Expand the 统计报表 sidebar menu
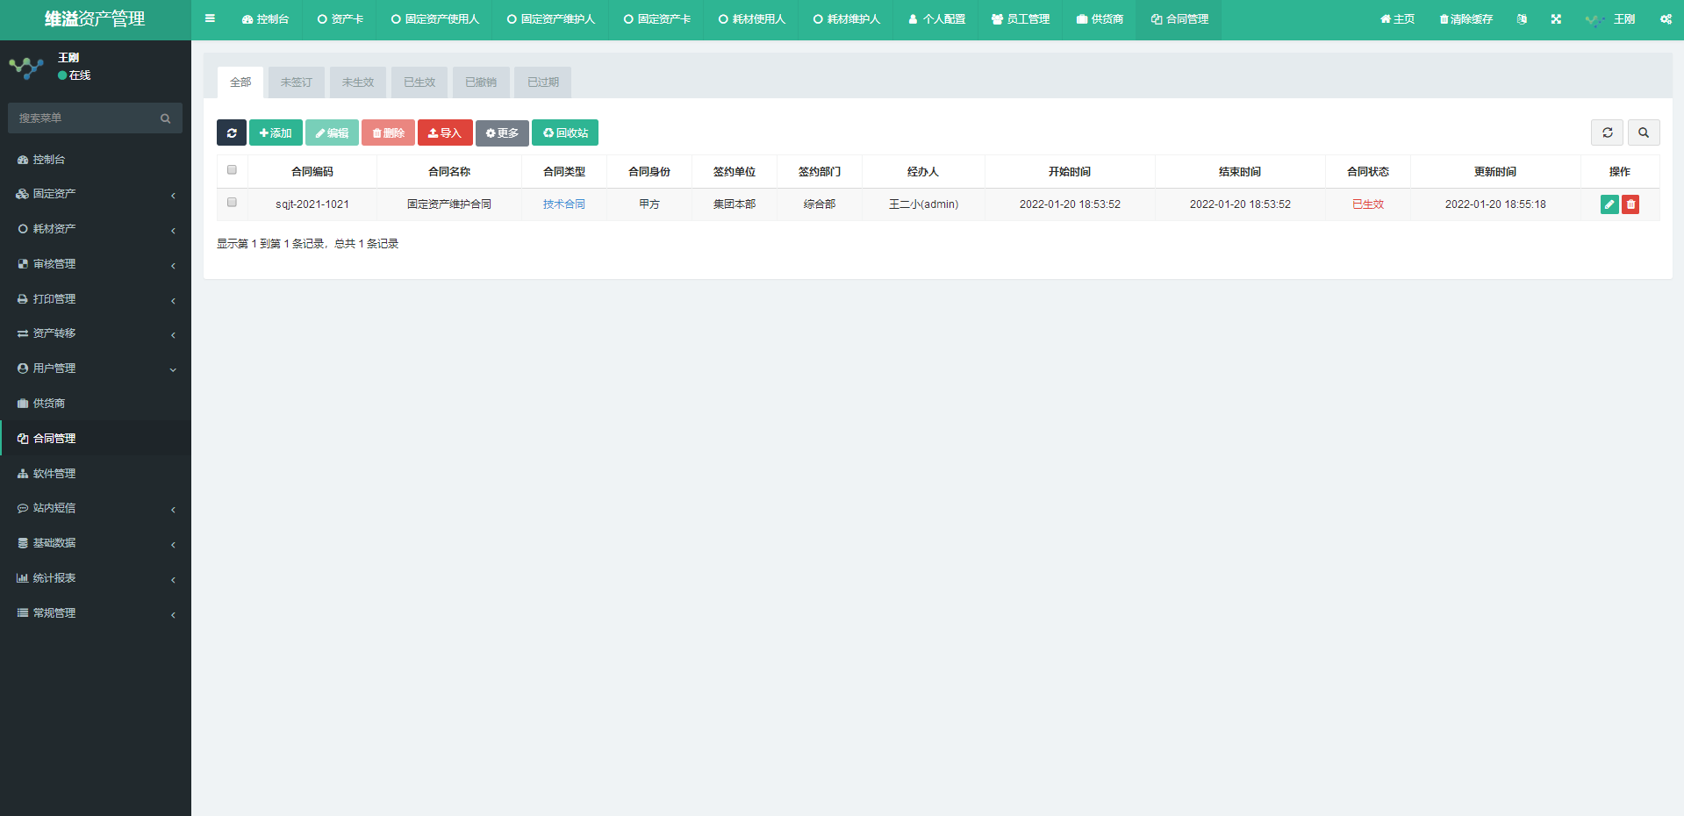 (95, 578)
